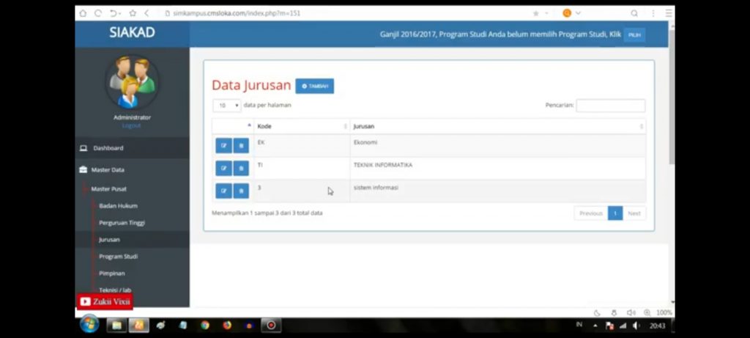Viewport: 750px width, 338px height.
Task: Click the edit icon for the Ekonomi row
Action: click(x=223, y=146)
